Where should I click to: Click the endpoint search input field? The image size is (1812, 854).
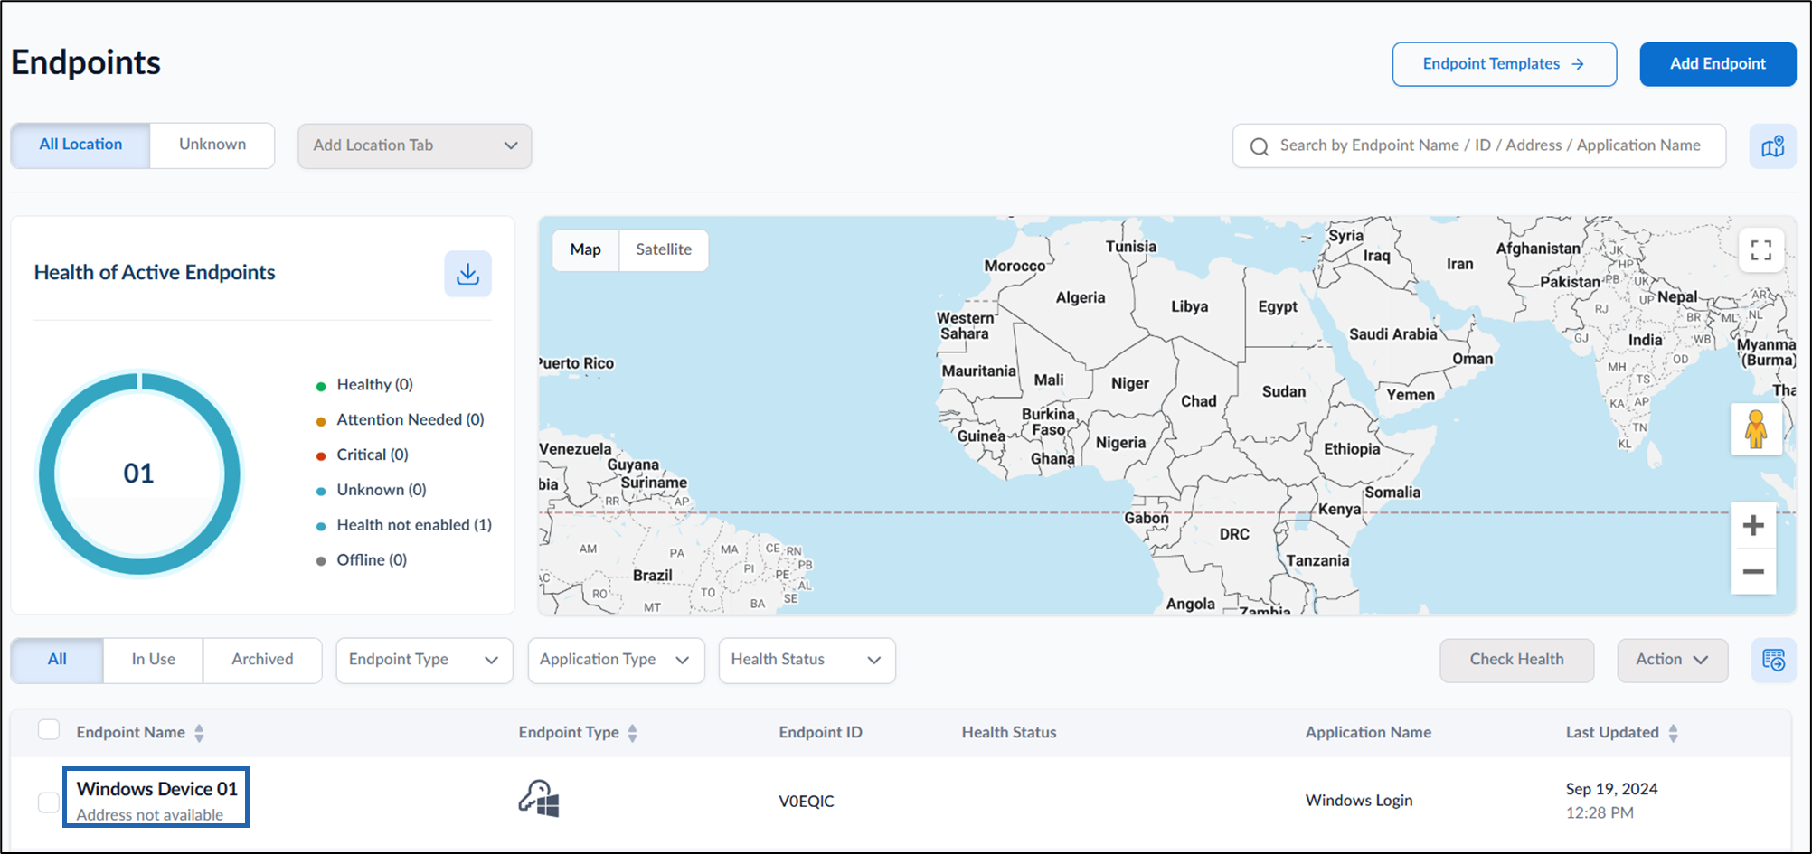point(1479,145)
